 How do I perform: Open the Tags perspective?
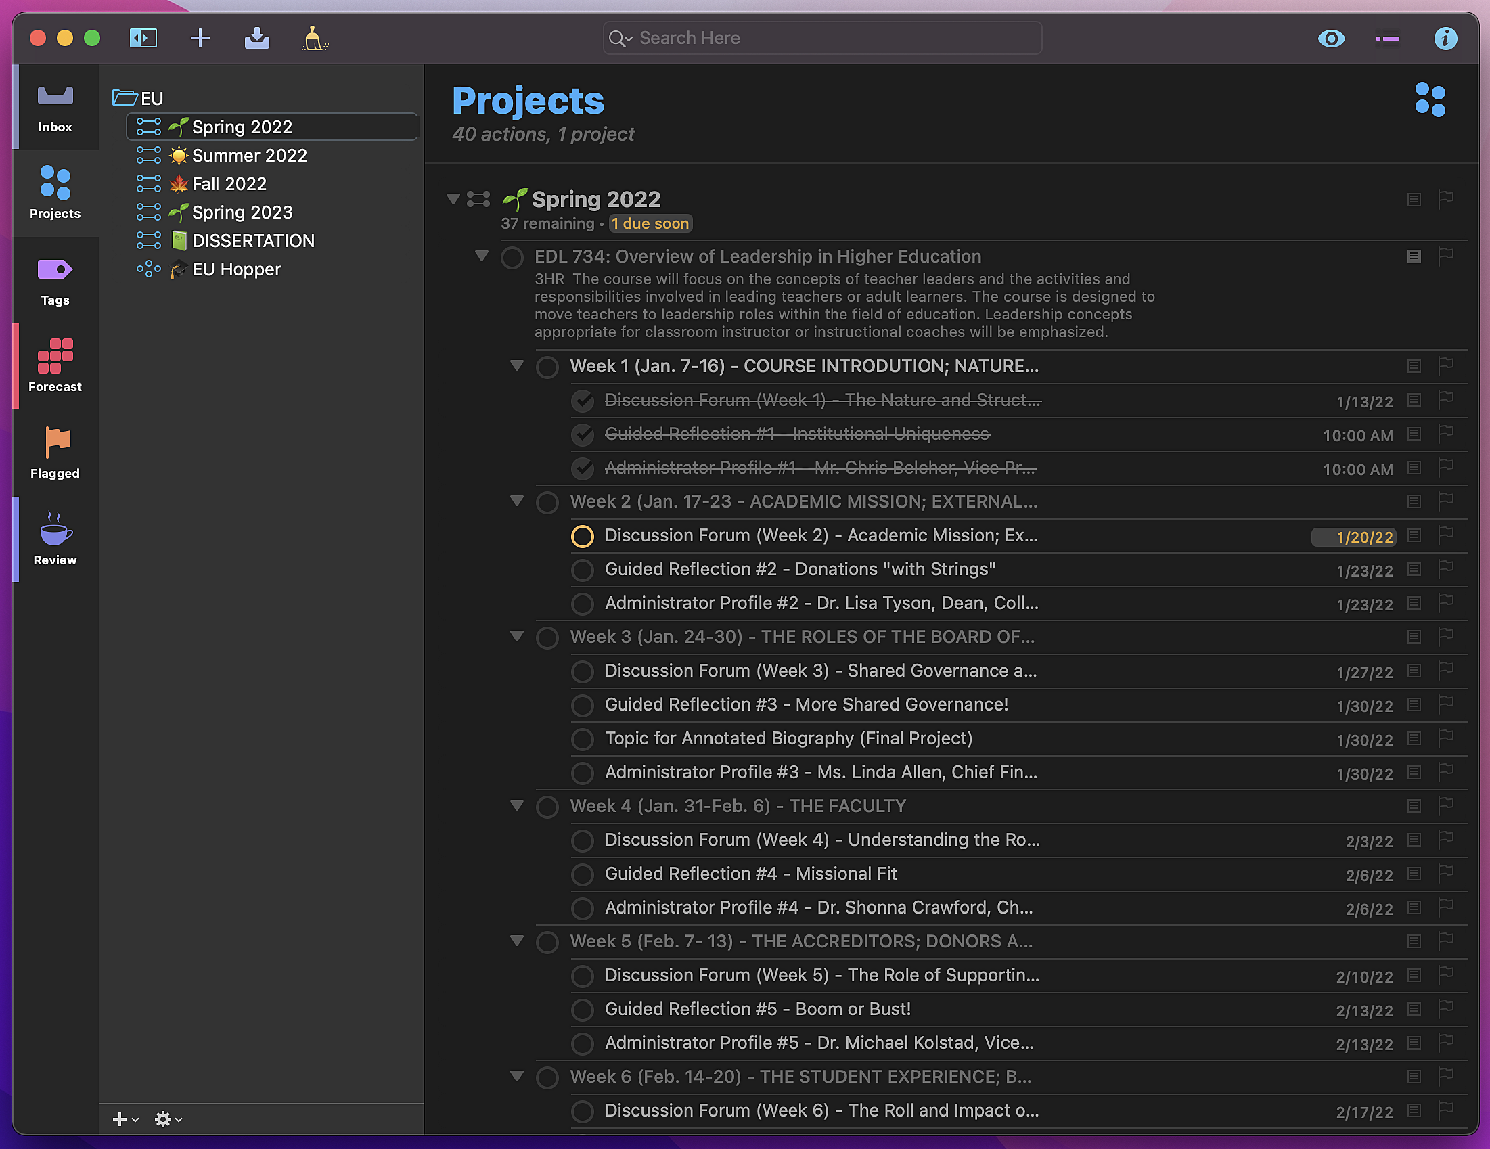click(x=55, y=280)
